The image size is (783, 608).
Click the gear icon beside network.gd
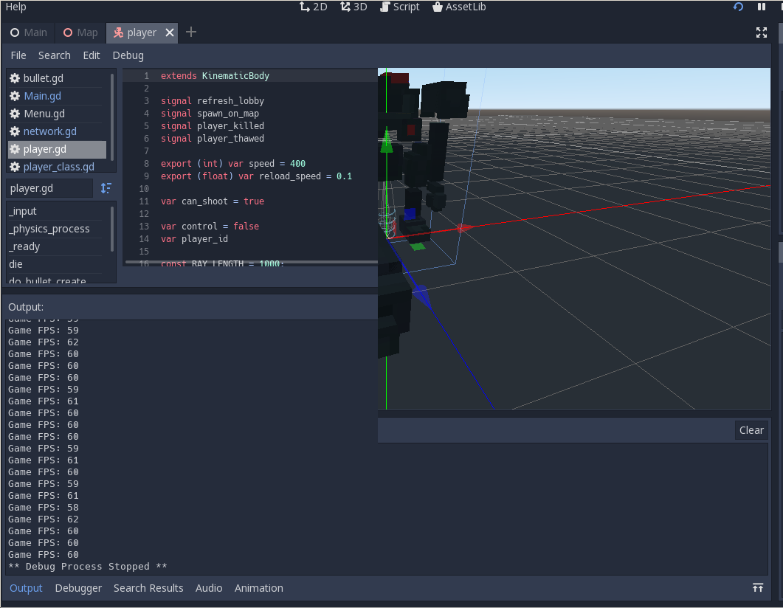15,131
